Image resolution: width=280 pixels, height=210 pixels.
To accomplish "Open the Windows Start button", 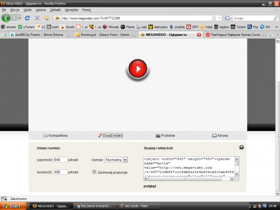I will [13, 206].
